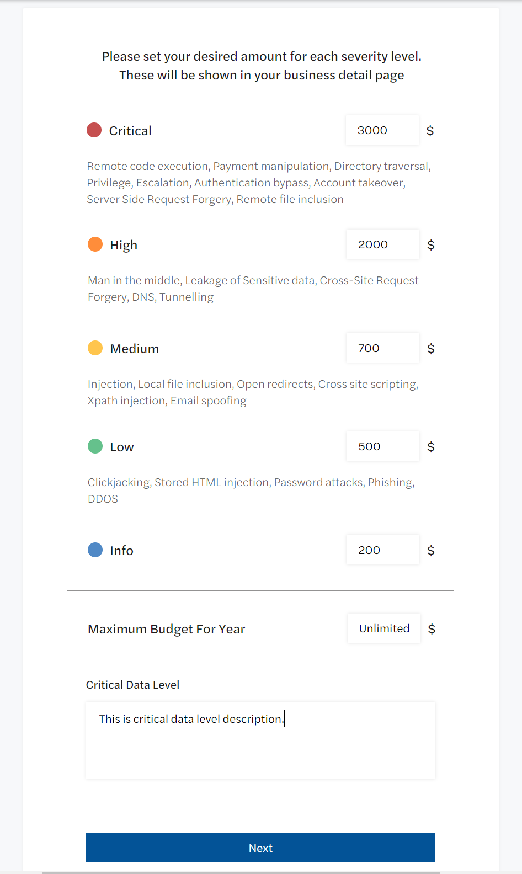The height and width of the screenshot is (874, 522).
Task: Focus the Medium amount field showing 700
Action: (x=382, y=348)
